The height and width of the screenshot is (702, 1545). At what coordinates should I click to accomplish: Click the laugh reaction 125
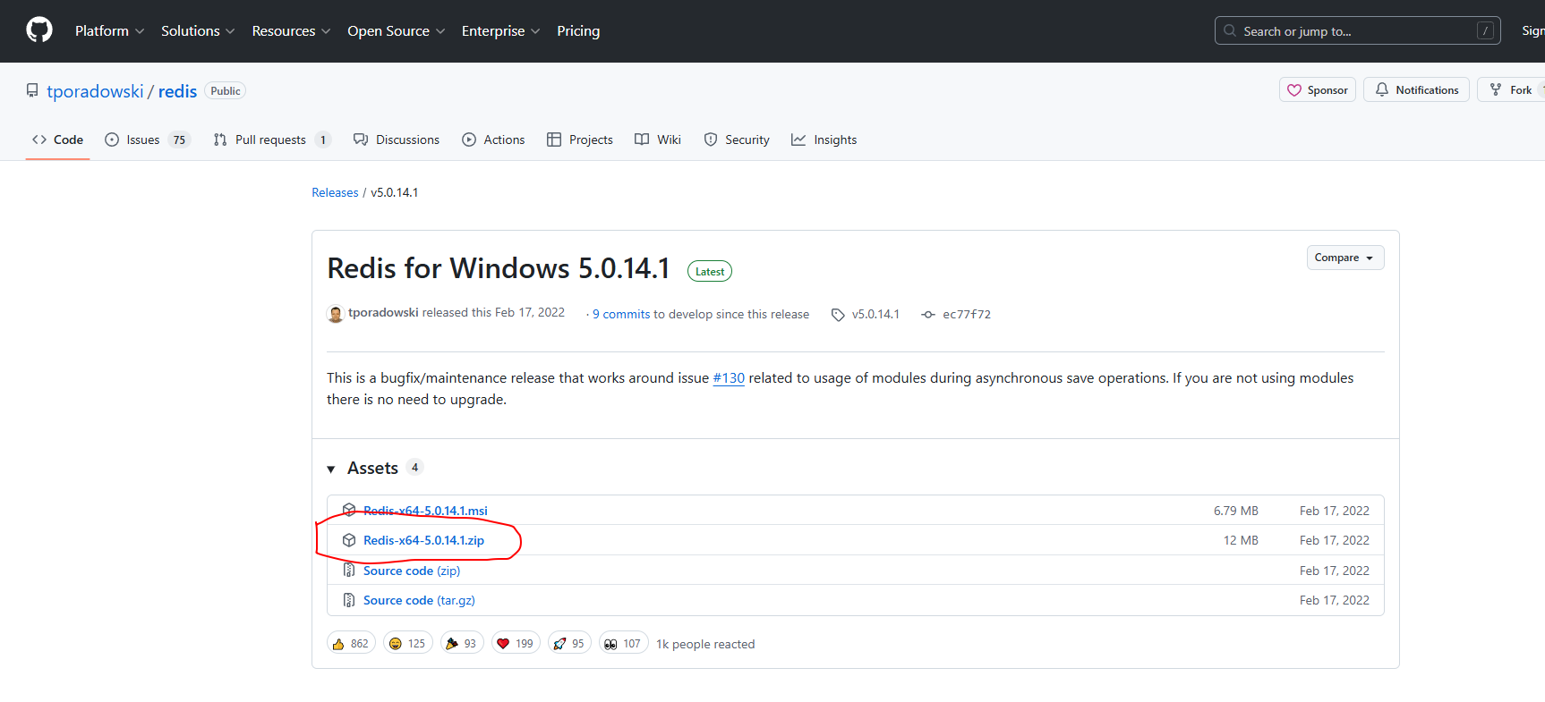pos(408,643)
